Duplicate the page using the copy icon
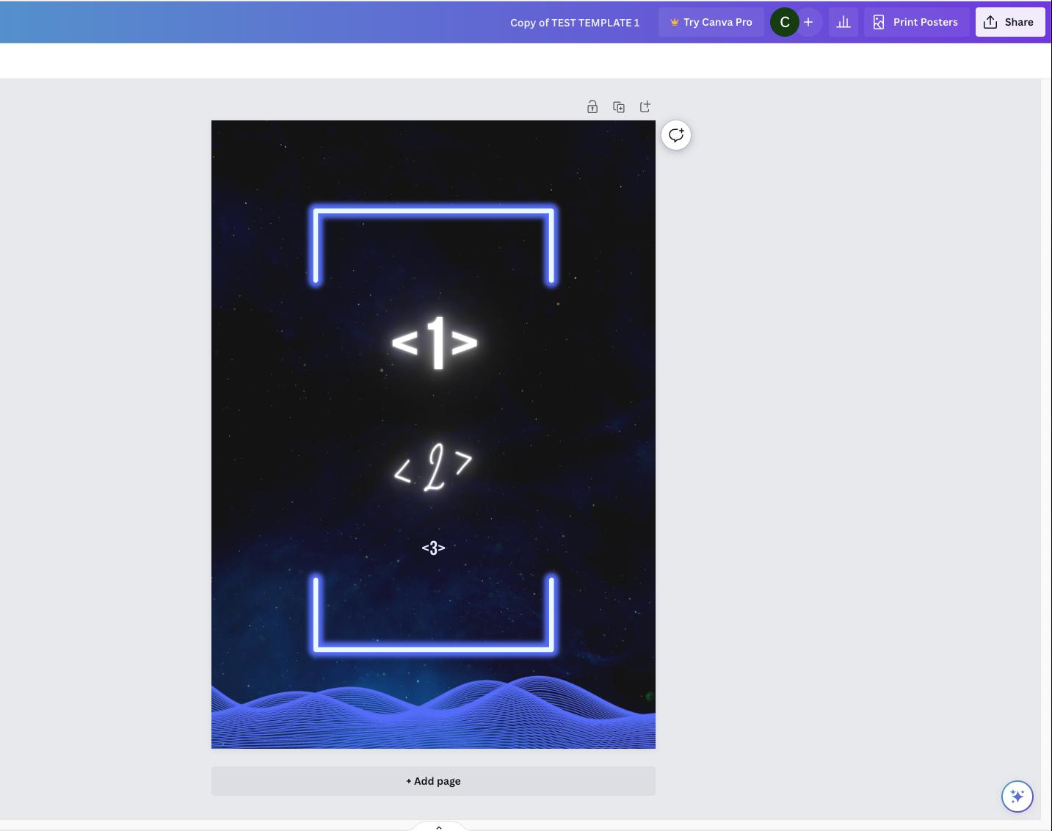 [x=619, y=107]
